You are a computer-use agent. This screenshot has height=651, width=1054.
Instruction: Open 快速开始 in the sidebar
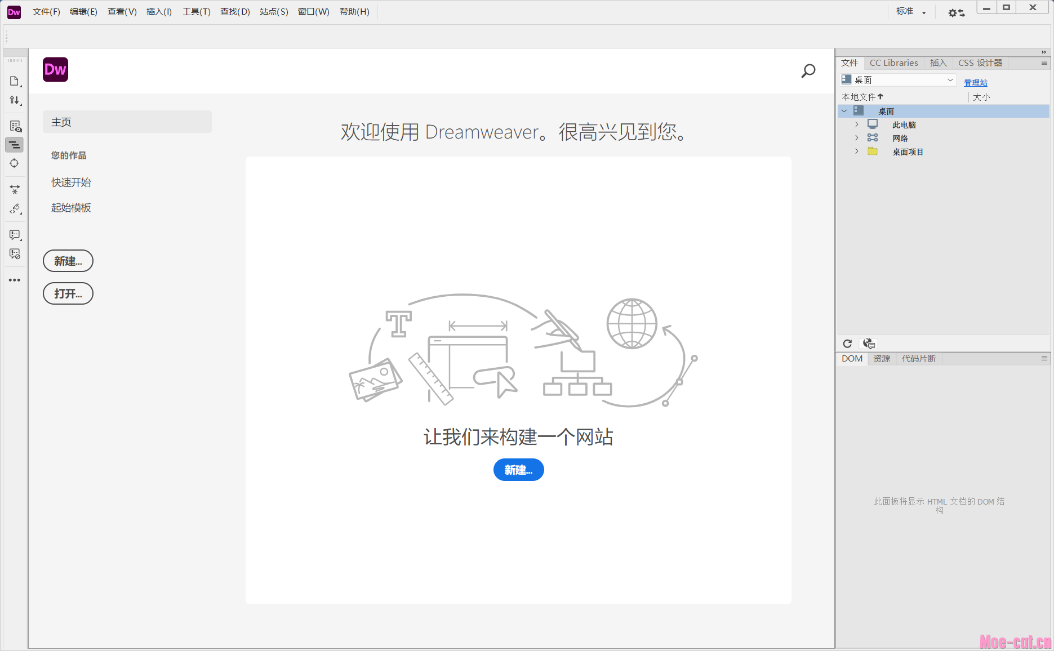pos(71,182)
